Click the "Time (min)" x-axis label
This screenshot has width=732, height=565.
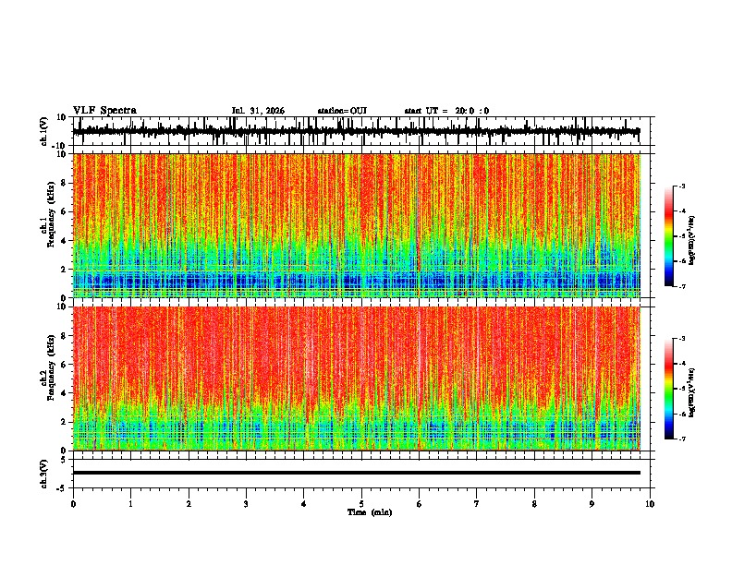(370, 512)
